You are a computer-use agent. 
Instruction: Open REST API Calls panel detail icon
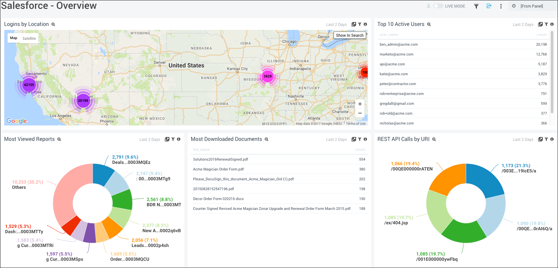click(x=540, y=139)
